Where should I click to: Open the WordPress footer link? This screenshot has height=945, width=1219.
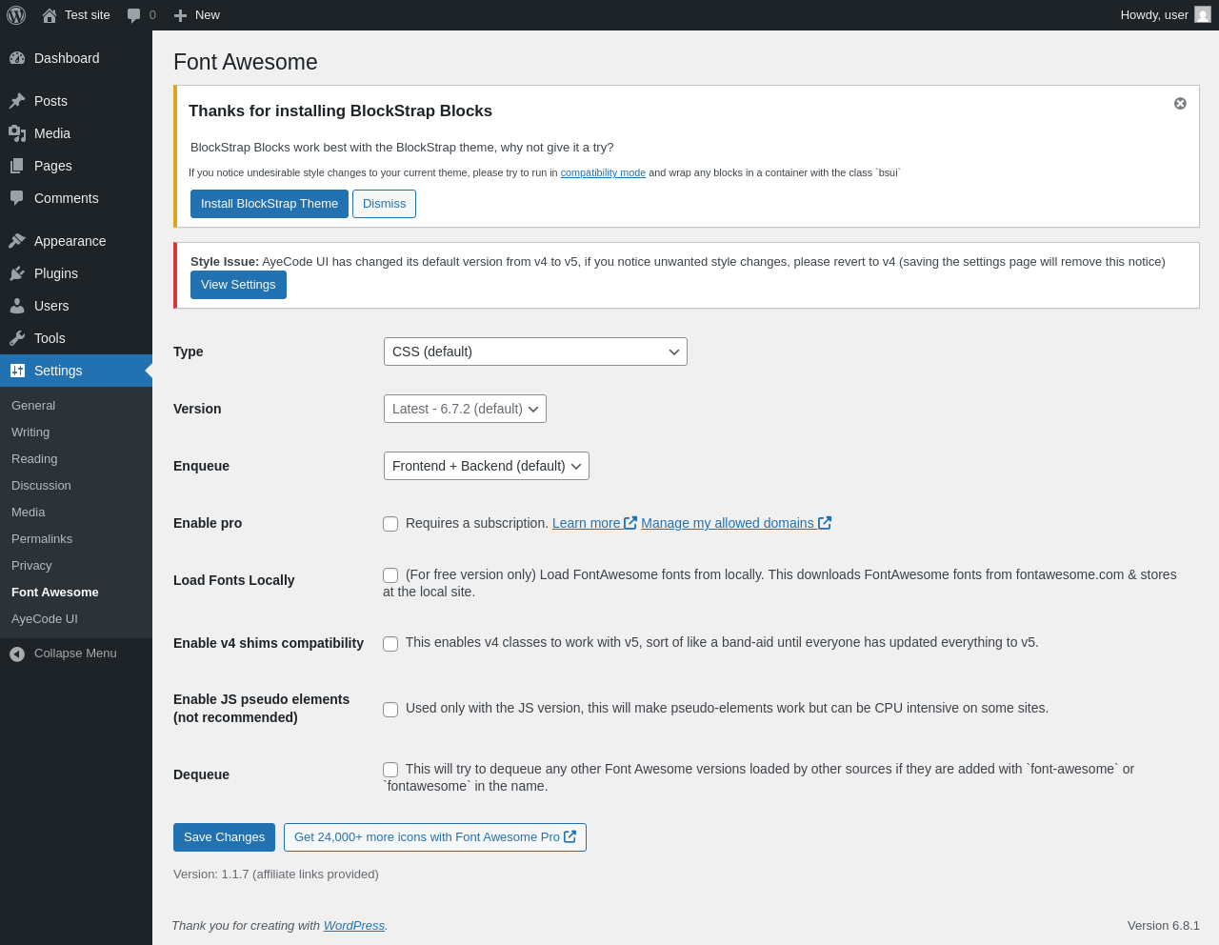[x=354, y=926]
